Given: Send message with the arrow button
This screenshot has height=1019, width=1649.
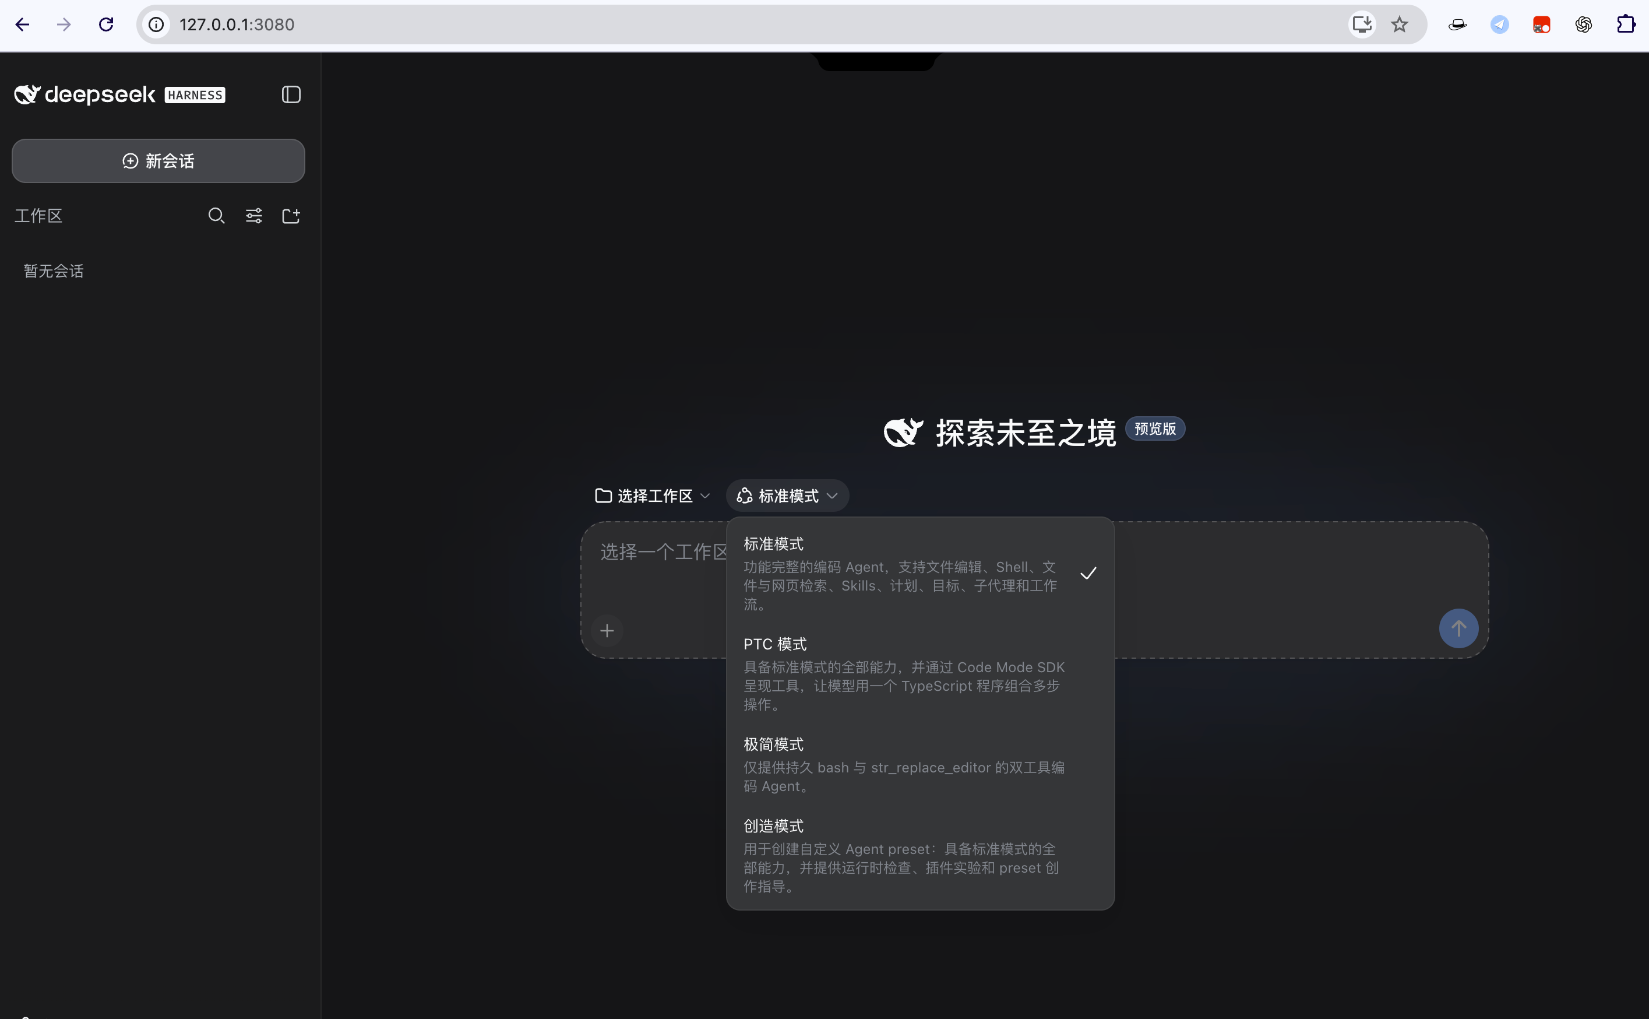Looking at the screenshot, I should [x=1458, y=629].
